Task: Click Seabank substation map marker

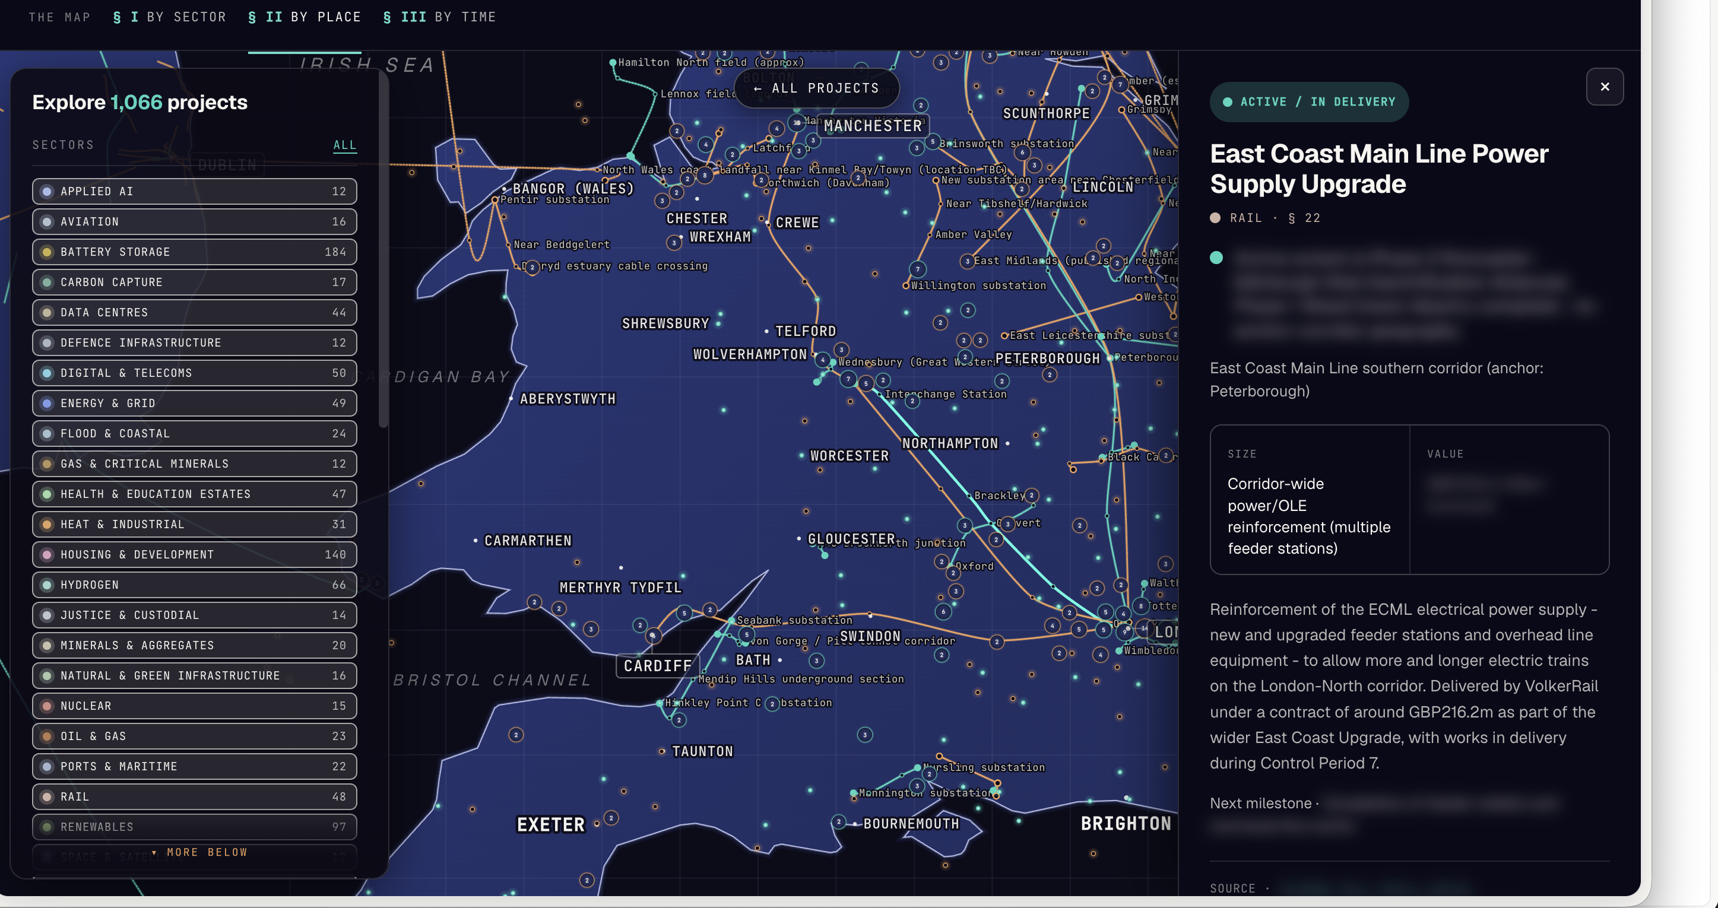Action: coord(731,621)
